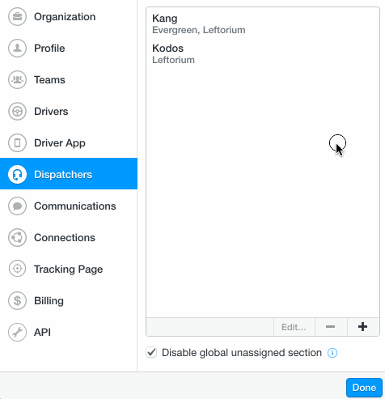Viewport: 385px width, 399px height.
Task: Open the Driver App phone icon
Action: click(x=17, y=143)
